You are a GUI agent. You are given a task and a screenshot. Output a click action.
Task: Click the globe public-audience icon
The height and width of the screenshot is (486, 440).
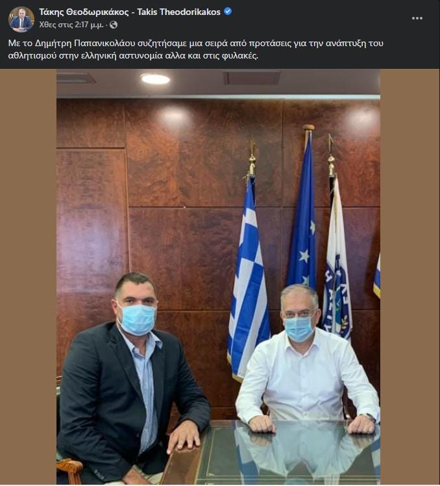coord(114,25)
